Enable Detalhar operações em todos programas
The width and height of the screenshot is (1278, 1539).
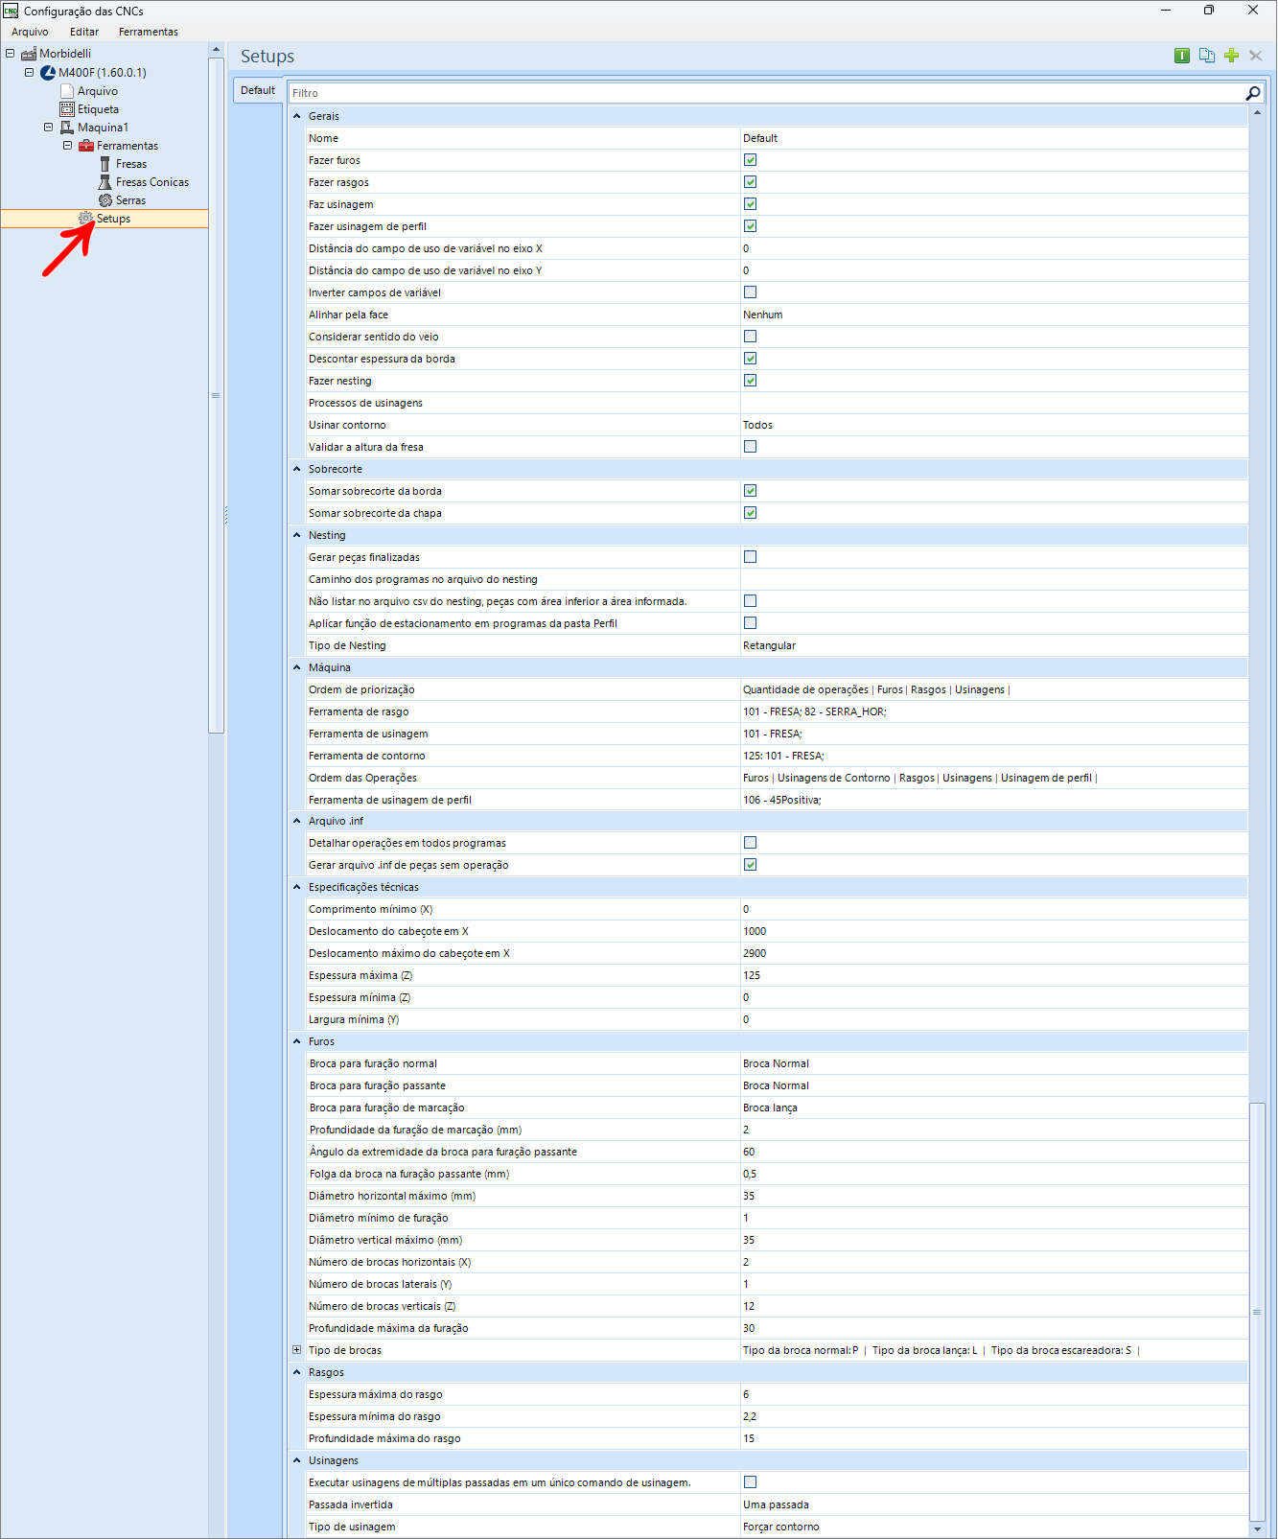coord(751,843)
